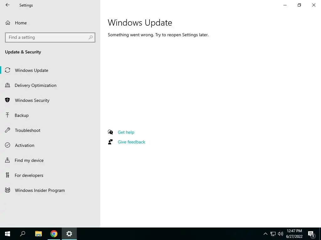This screenshot has width=321, height=240.
Task: Restore down the Settings window
Action: coord(299,5)
